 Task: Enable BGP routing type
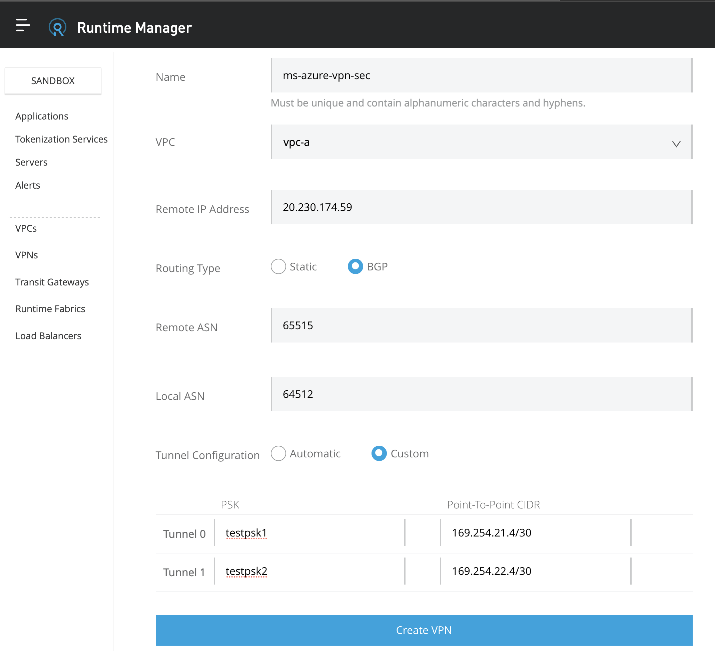[355, 266]
